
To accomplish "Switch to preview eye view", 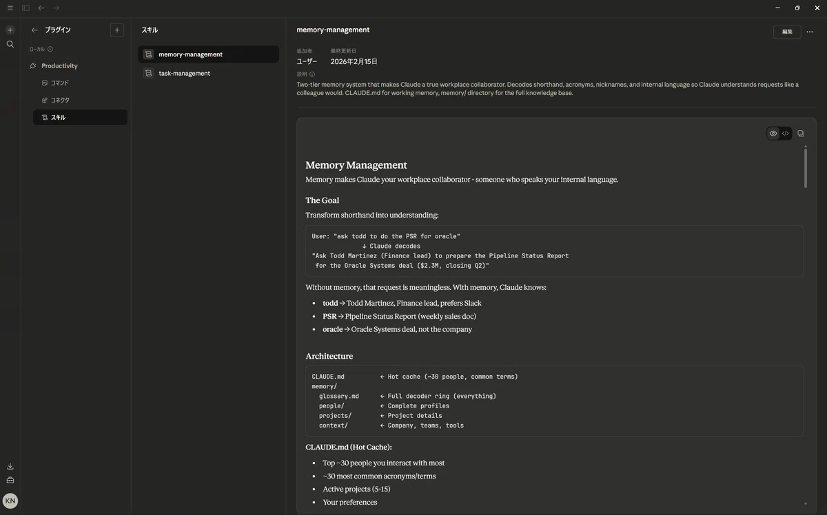I will (773, 134).
